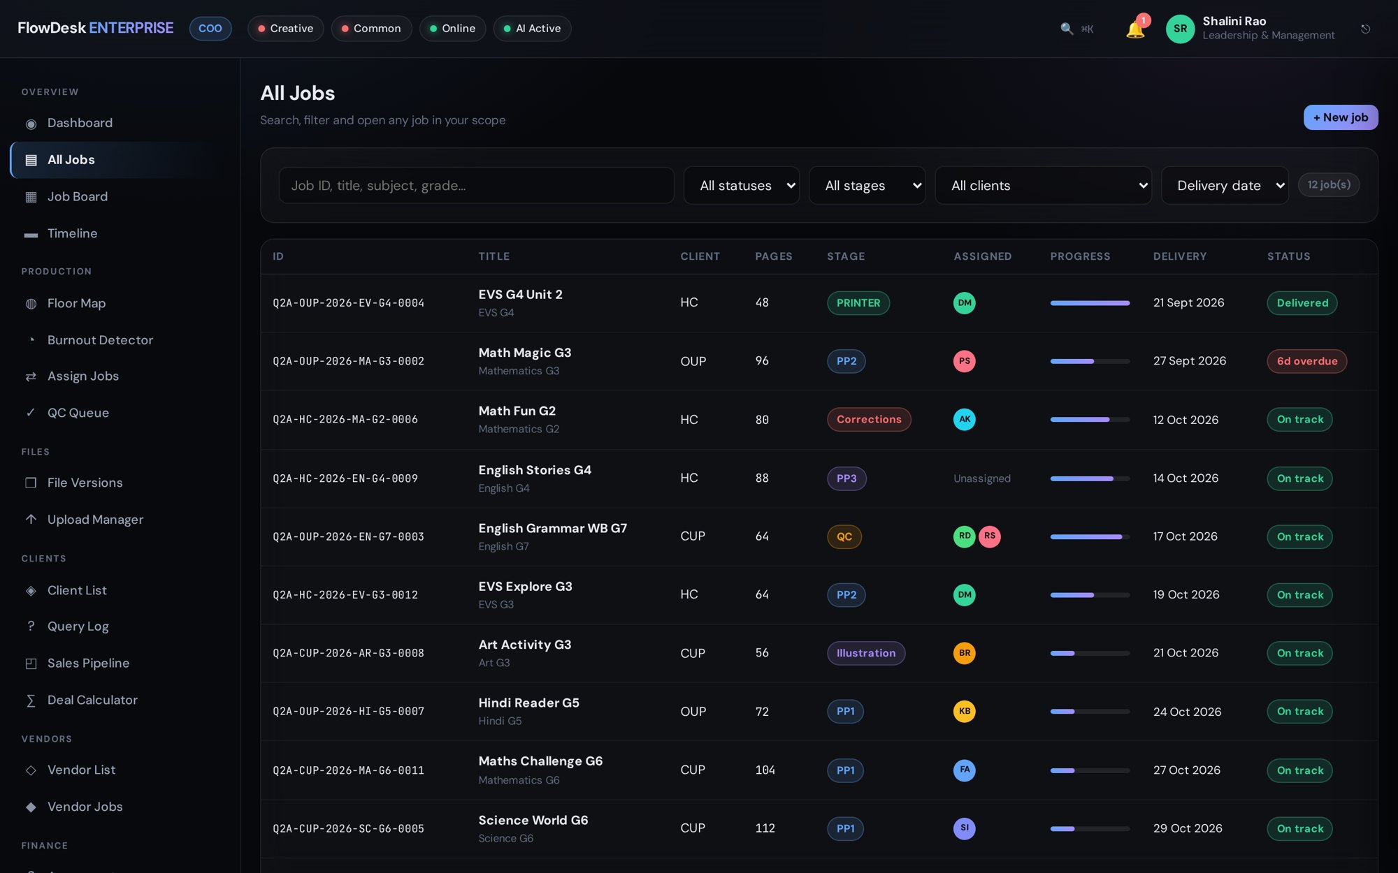Click the Job Board grid icon
This screenshot has height=873, width=1398.
(x=31, y=197)
